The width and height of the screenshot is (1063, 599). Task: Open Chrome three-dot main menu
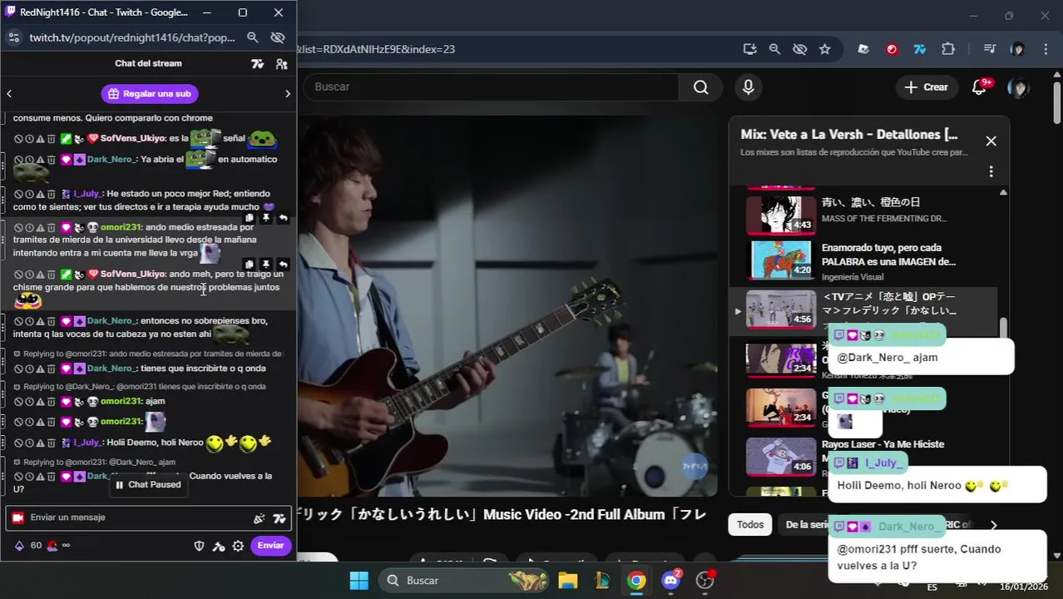(1045, 49)
